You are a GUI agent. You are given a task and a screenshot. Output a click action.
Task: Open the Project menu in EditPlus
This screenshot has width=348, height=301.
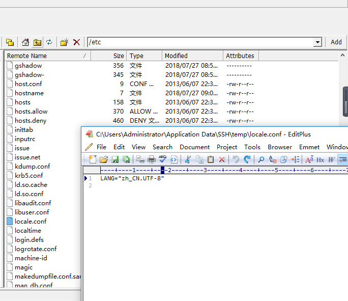(x=227, y=147)
